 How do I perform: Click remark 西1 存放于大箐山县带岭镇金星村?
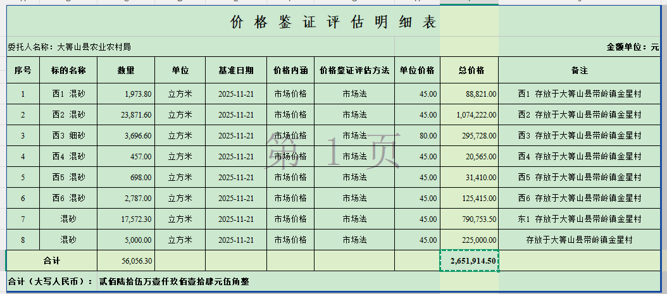pos(580,94)
